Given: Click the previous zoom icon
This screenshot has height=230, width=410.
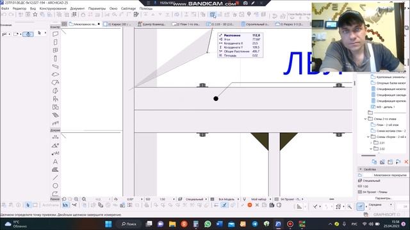Looking at the screenshot, I should pyautogui.click(x=64, y=199).
